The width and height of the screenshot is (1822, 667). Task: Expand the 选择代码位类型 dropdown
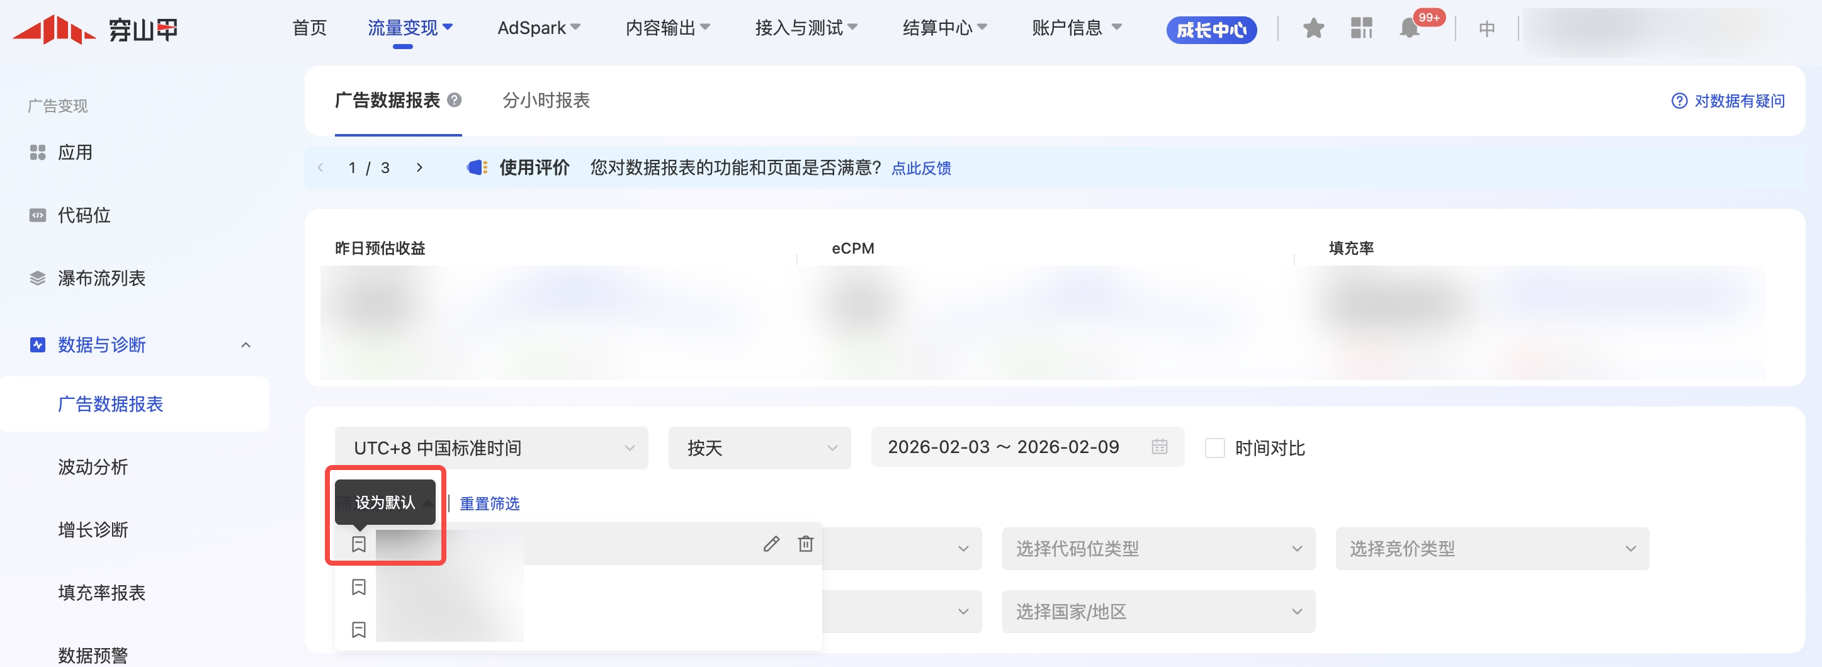[1158, 549]
